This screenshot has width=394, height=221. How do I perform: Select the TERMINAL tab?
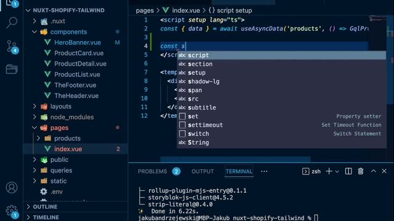(239, 171)
